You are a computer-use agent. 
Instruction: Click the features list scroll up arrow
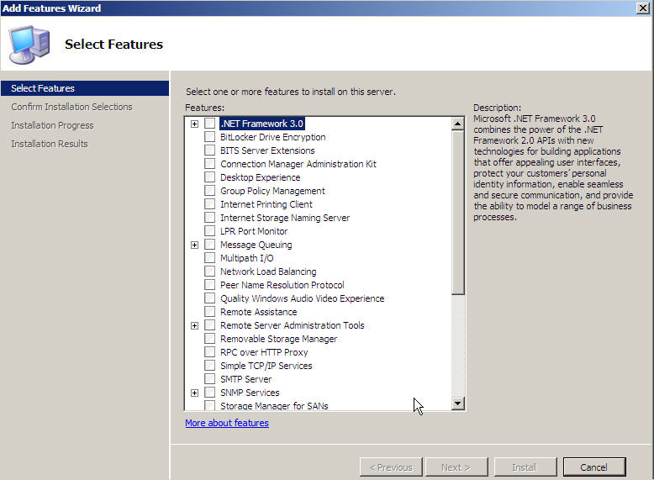(x=458, y=124)
